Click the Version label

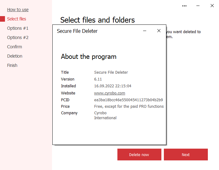pos(68,79)
